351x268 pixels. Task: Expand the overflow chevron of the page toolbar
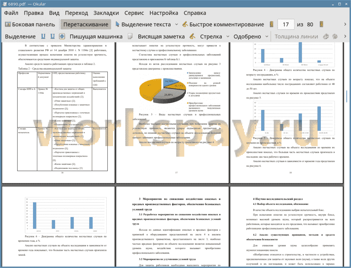click(345, 24)
